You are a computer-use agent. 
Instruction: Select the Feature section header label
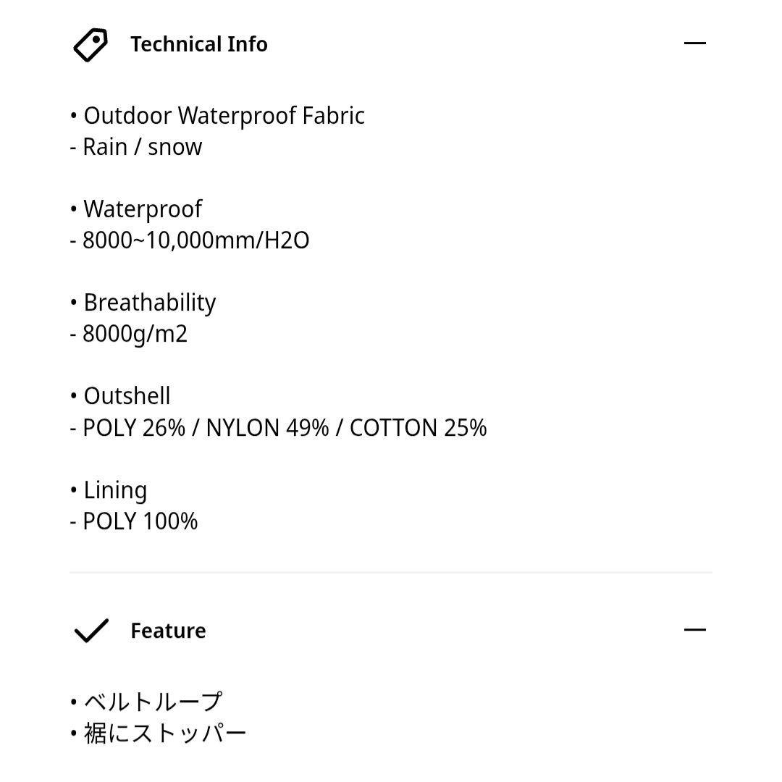(x=168, y=631)
